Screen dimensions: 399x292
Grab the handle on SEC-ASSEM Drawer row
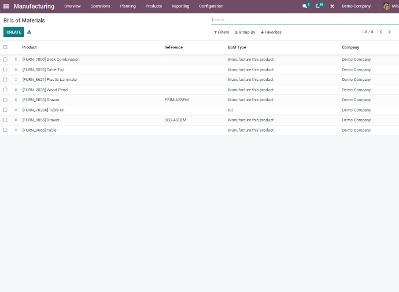[16, 120]
